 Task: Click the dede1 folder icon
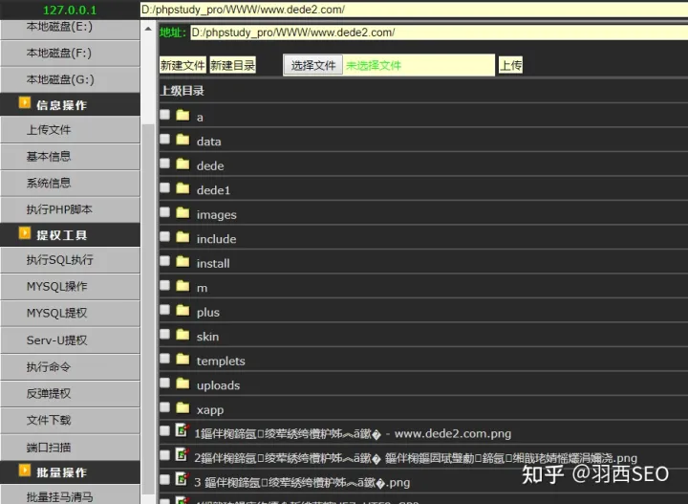(183, 188)
